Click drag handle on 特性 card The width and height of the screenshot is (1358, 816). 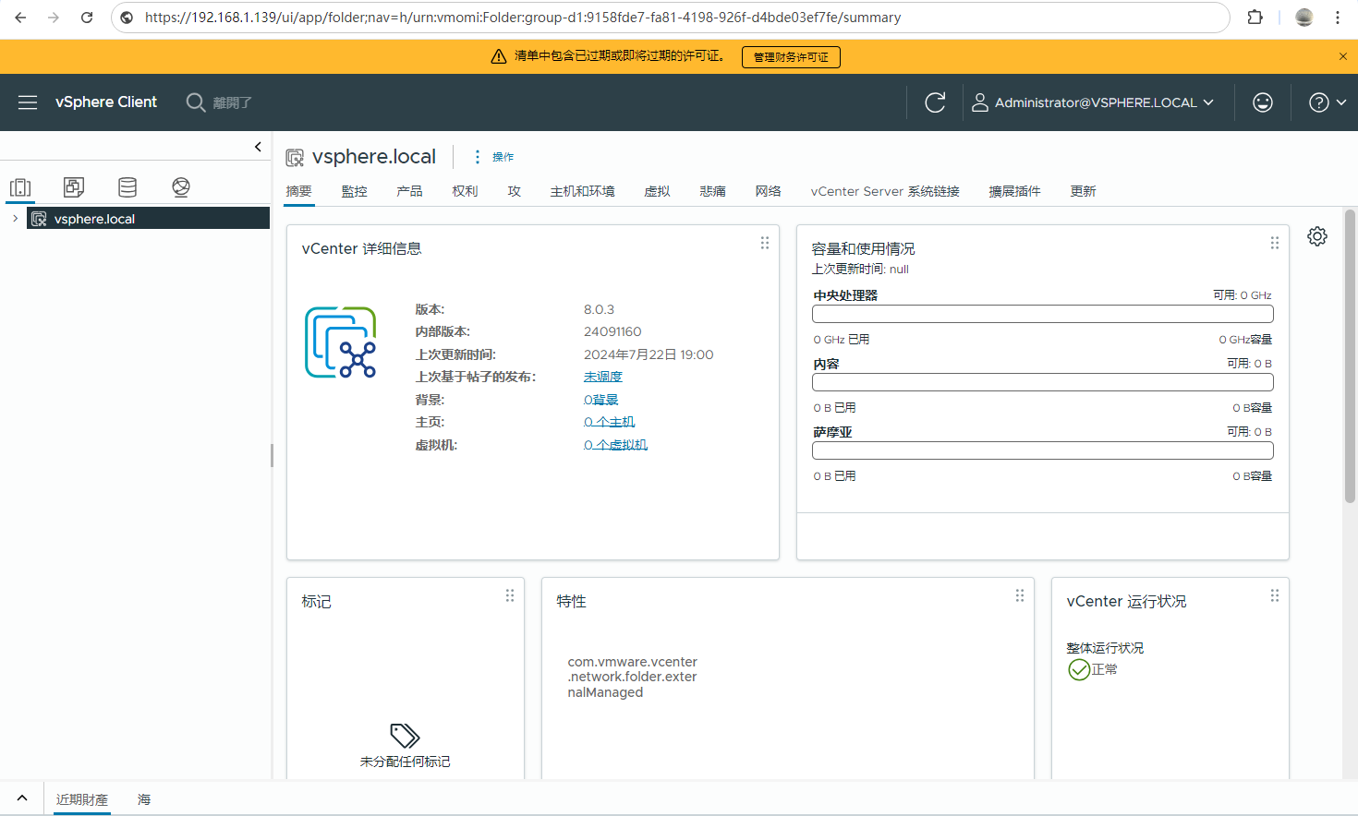click(1020, 595)
